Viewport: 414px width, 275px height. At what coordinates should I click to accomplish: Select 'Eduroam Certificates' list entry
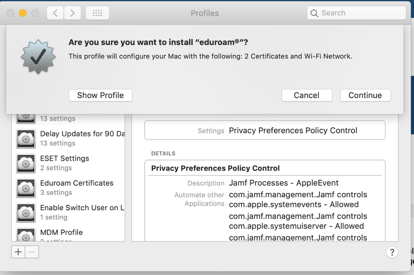pos(68,188)
